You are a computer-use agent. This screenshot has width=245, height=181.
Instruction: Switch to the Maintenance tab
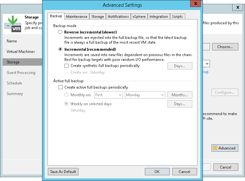77,17
